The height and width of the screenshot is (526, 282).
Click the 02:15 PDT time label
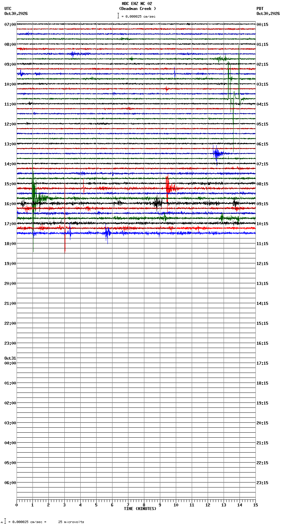tap(262, 64)
